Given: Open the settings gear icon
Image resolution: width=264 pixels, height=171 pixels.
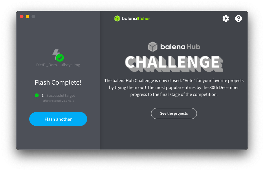Looking at the screenshot, I should click(x=225, y=18).
